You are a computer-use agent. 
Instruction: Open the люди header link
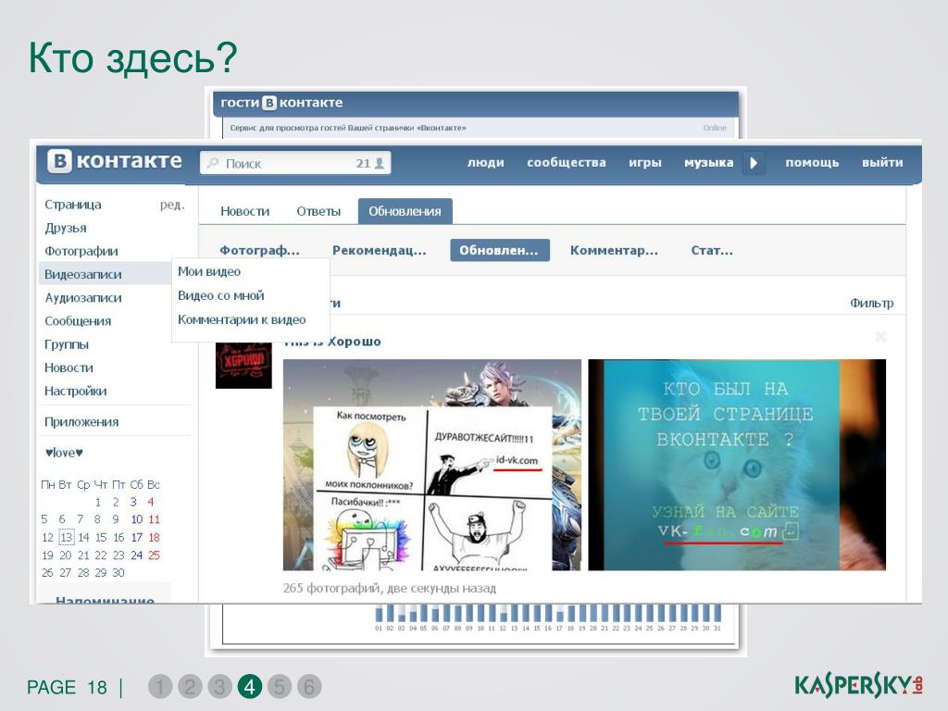tap(485, 163)
